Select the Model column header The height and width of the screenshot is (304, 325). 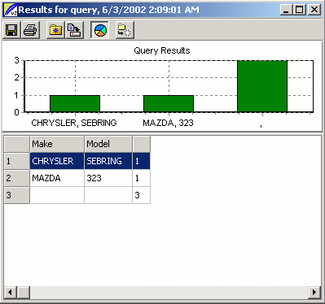[108, 144]
